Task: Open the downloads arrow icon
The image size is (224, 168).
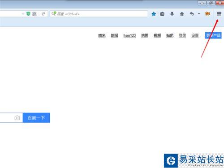Action: tap(172, 14)
